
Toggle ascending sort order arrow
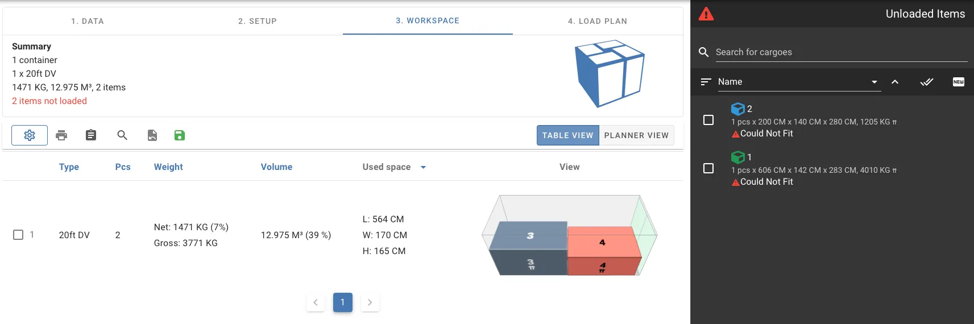click(895, 82)
